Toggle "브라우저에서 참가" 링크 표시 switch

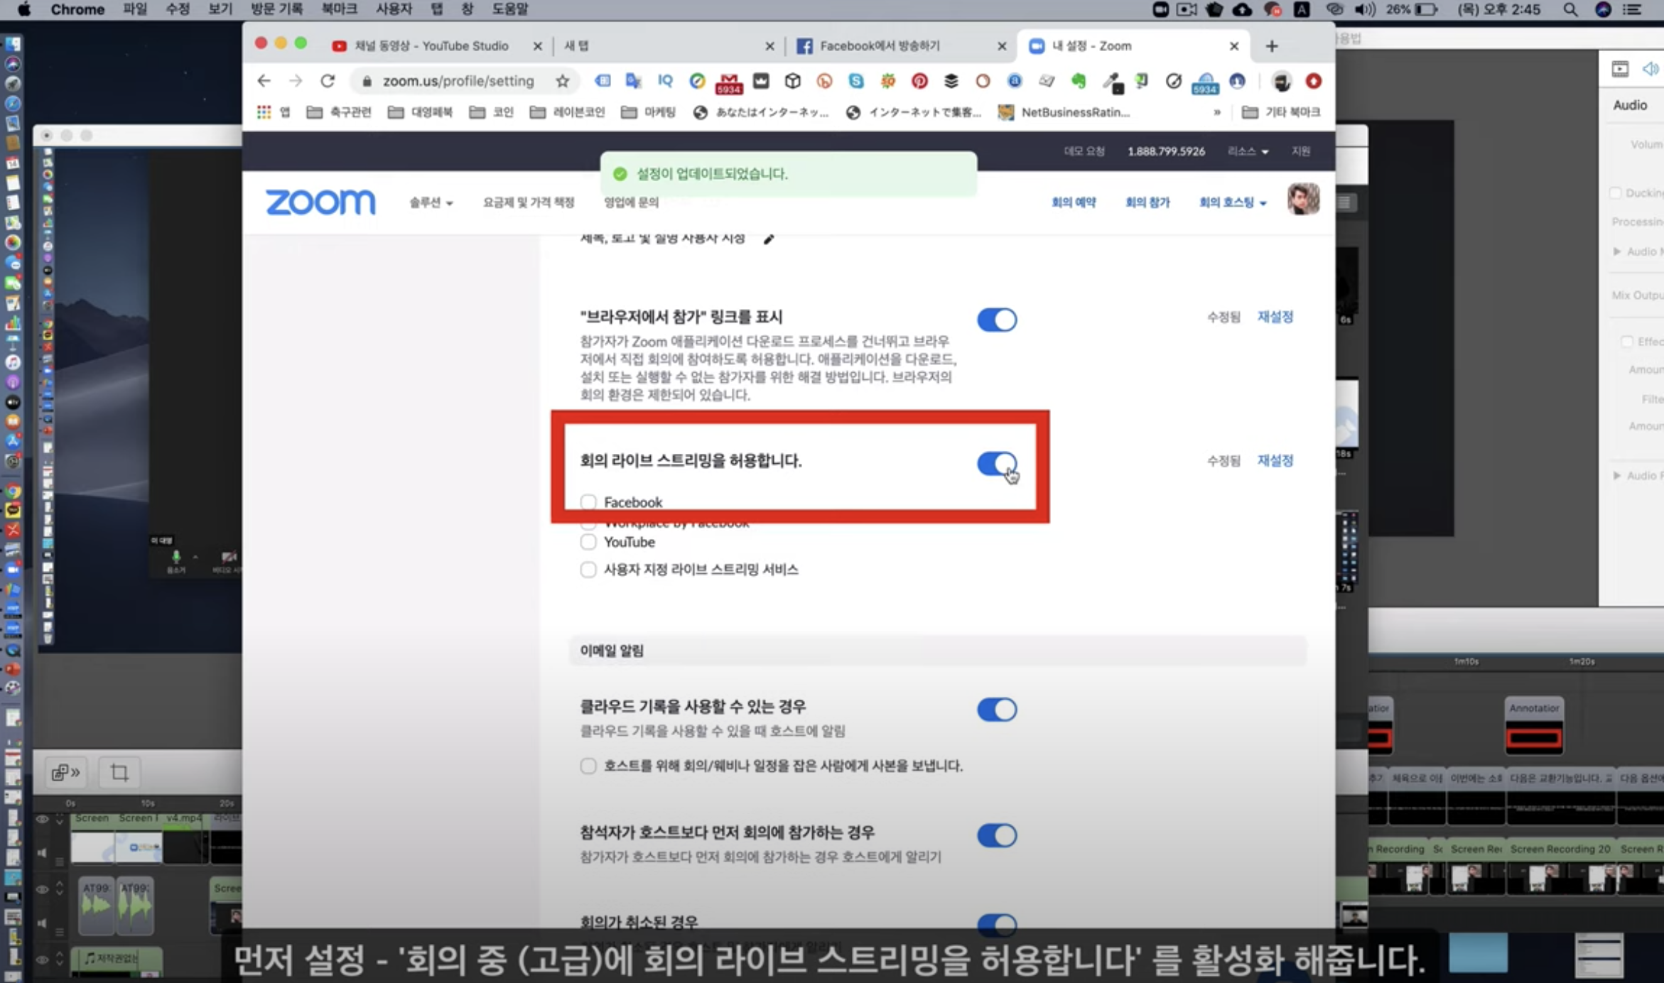(x=997, y=320)
